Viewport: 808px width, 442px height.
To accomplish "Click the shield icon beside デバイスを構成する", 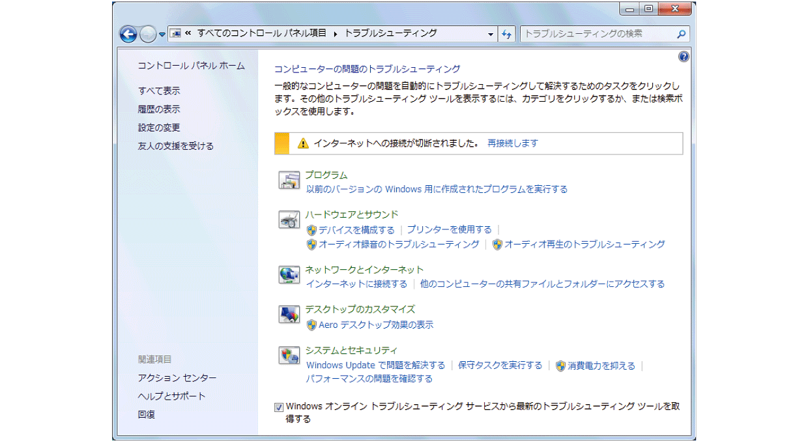I will [x=311, y=230].
